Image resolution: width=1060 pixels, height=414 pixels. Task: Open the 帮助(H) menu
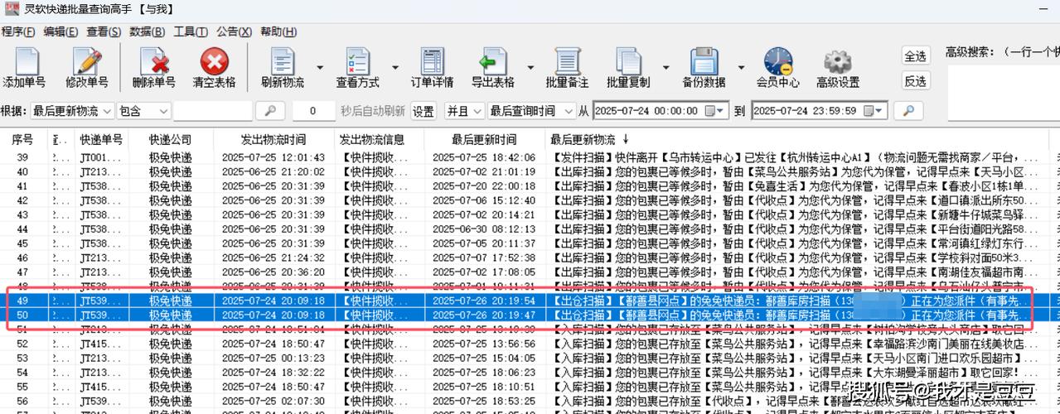[x=278, y=31]
